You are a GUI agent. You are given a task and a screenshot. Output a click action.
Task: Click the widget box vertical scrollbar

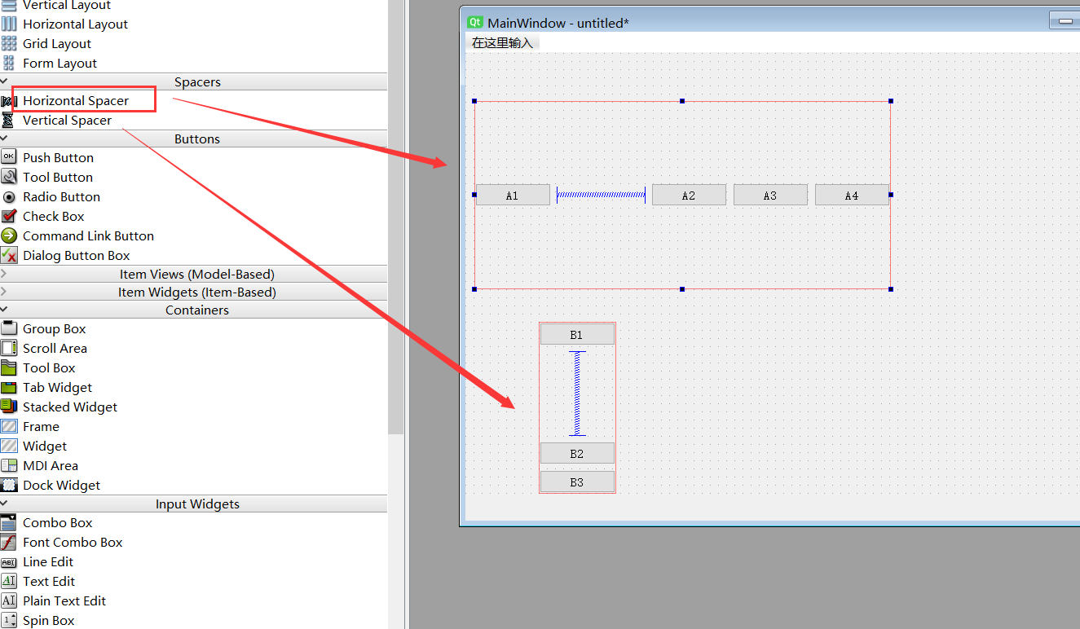395,218
